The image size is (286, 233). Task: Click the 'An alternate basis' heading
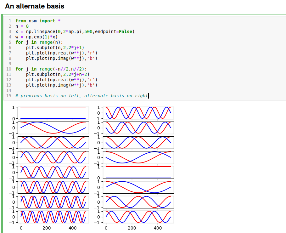click(35, 6)
